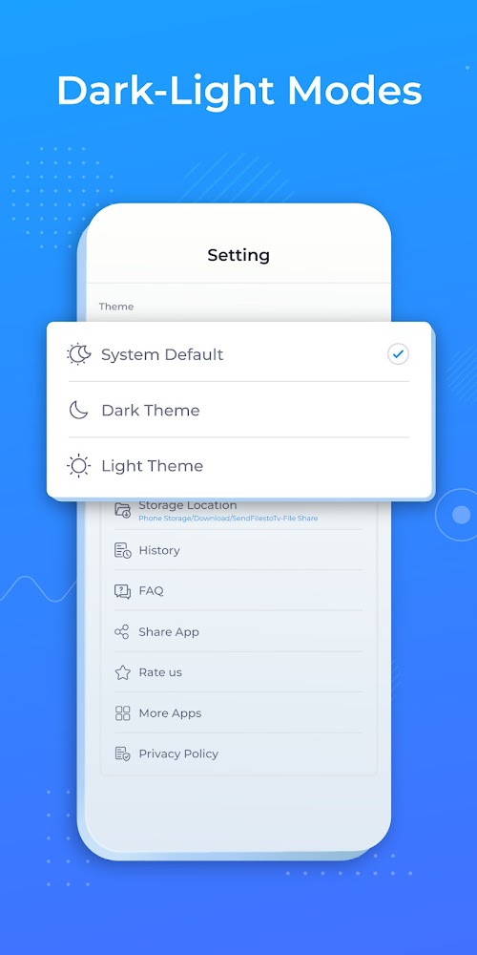The width and height of the screenshot is (477, 955).
Task: Choose System Default theme row
Action: pos(239,354)
